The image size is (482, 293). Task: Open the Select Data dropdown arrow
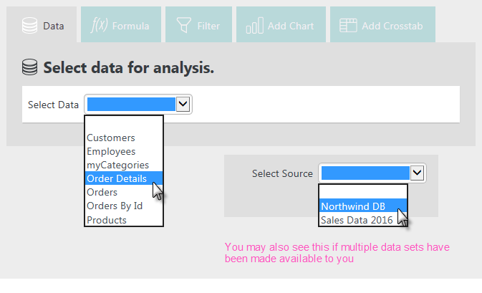coord(183,104)
